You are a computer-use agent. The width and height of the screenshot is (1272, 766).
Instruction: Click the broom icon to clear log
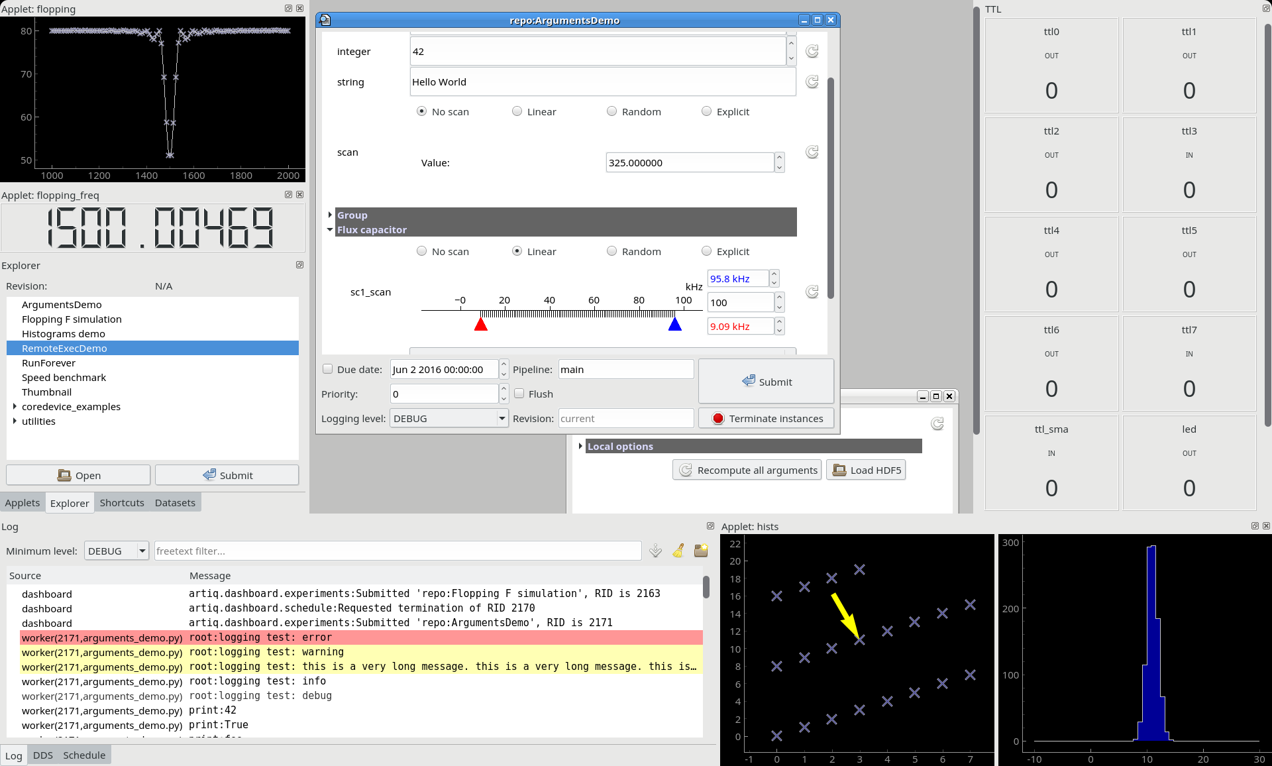click(678, 551)
